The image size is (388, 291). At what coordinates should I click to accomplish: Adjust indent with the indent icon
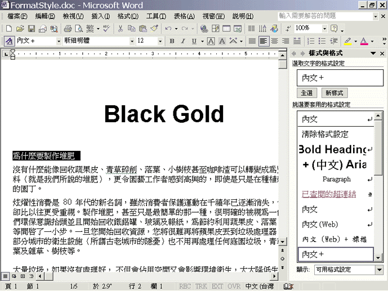[x=333, y=41]
